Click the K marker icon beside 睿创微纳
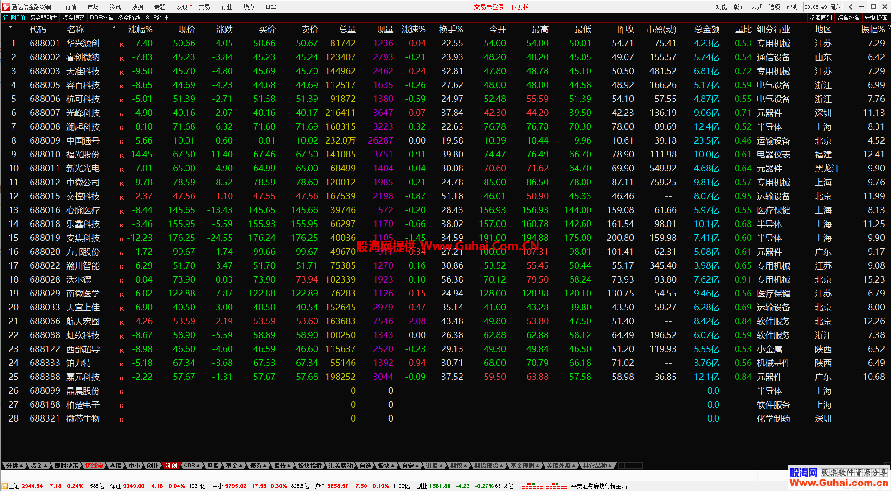Image resolution: width=891 pixels, height=491 pixels. click(122, 59)
